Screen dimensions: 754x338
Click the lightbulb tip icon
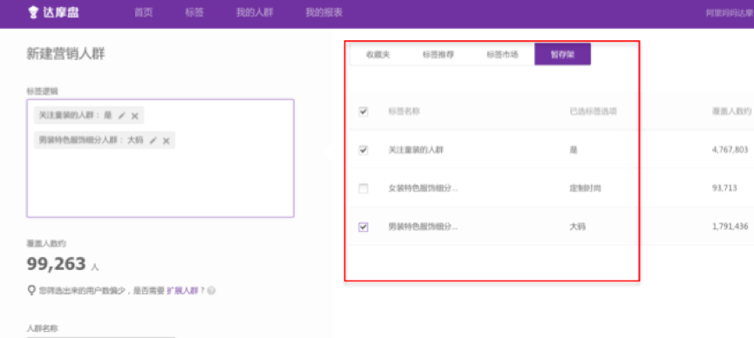31,290
